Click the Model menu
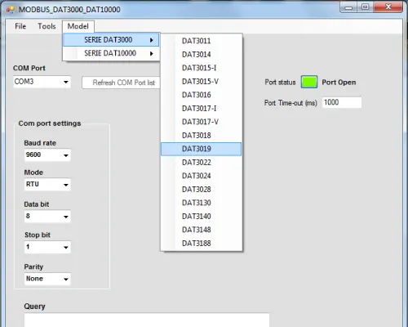Screen dimensions: 408x327 78,26
